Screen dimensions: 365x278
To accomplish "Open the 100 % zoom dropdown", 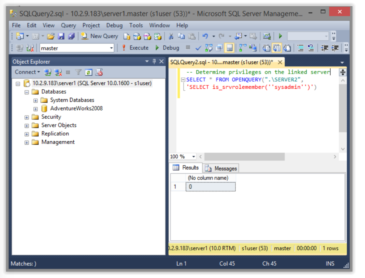I will tap(193, 157).
